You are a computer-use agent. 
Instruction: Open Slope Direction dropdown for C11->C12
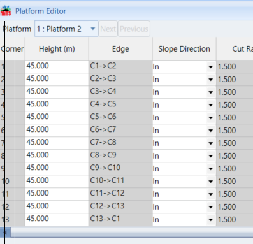coord(210,194)
